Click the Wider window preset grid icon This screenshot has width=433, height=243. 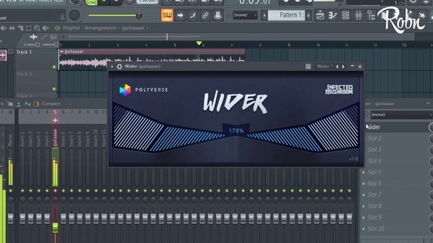[309, 66]
